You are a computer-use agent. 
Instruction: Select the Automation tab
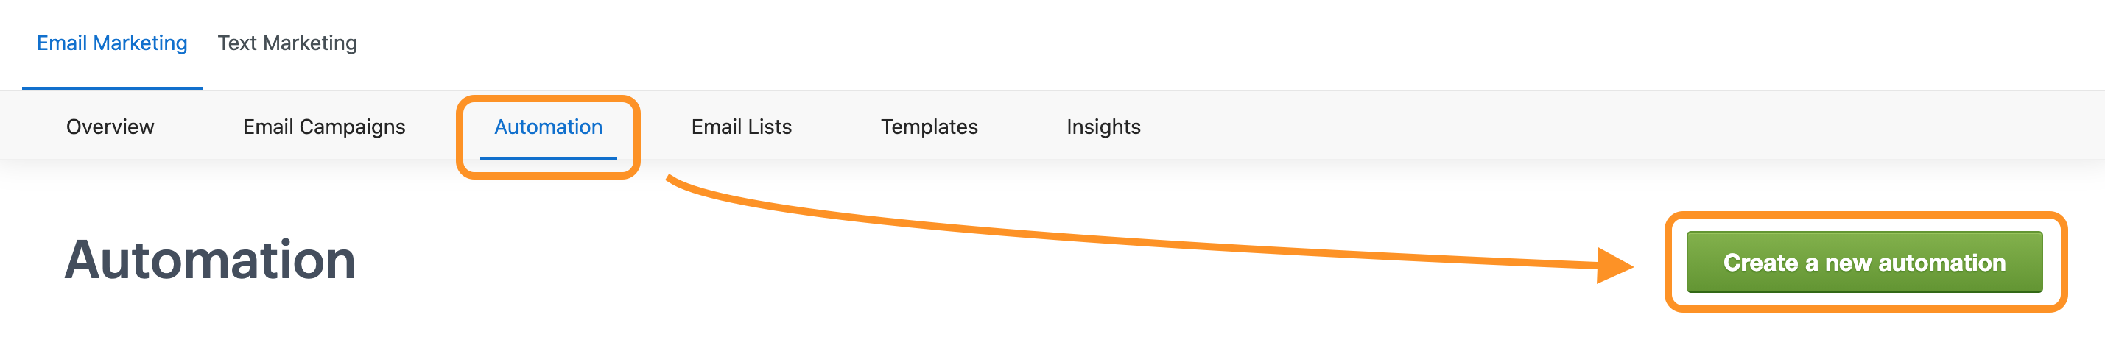tap(548, 127)
